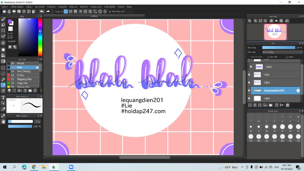Viewport: 304px width, 171px height.
Task: Duplicate the current layer icon
Action: (276, 105)
